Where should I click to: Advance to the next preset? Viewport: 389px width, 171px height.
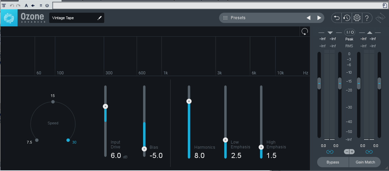tap(319, 18)
